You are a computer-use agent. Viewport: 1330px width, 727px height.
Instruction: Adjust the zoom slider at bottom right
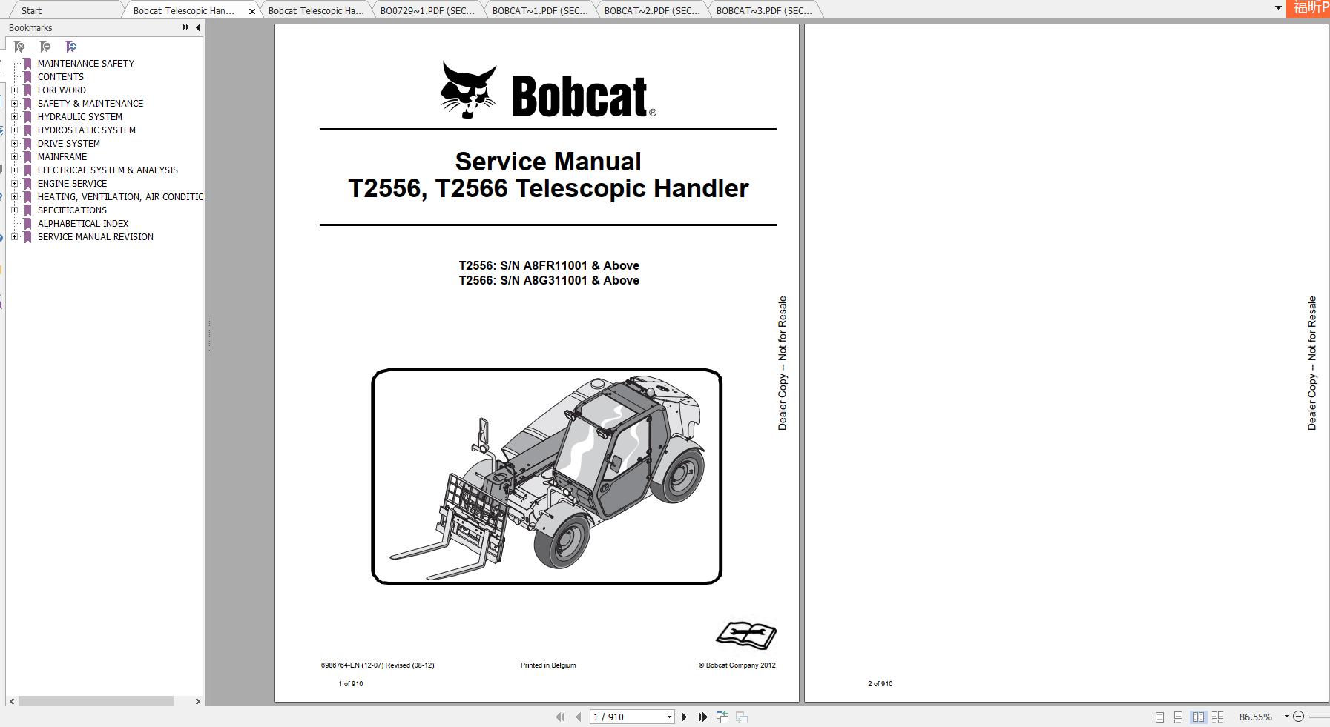(x=1319, y=717)
